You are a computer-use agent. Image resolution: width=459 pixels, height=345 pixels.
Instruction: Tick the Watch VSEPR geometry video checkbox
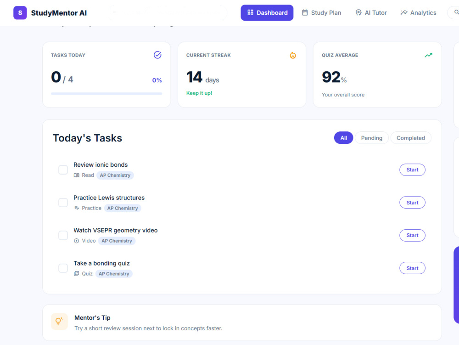pos(63,235)
